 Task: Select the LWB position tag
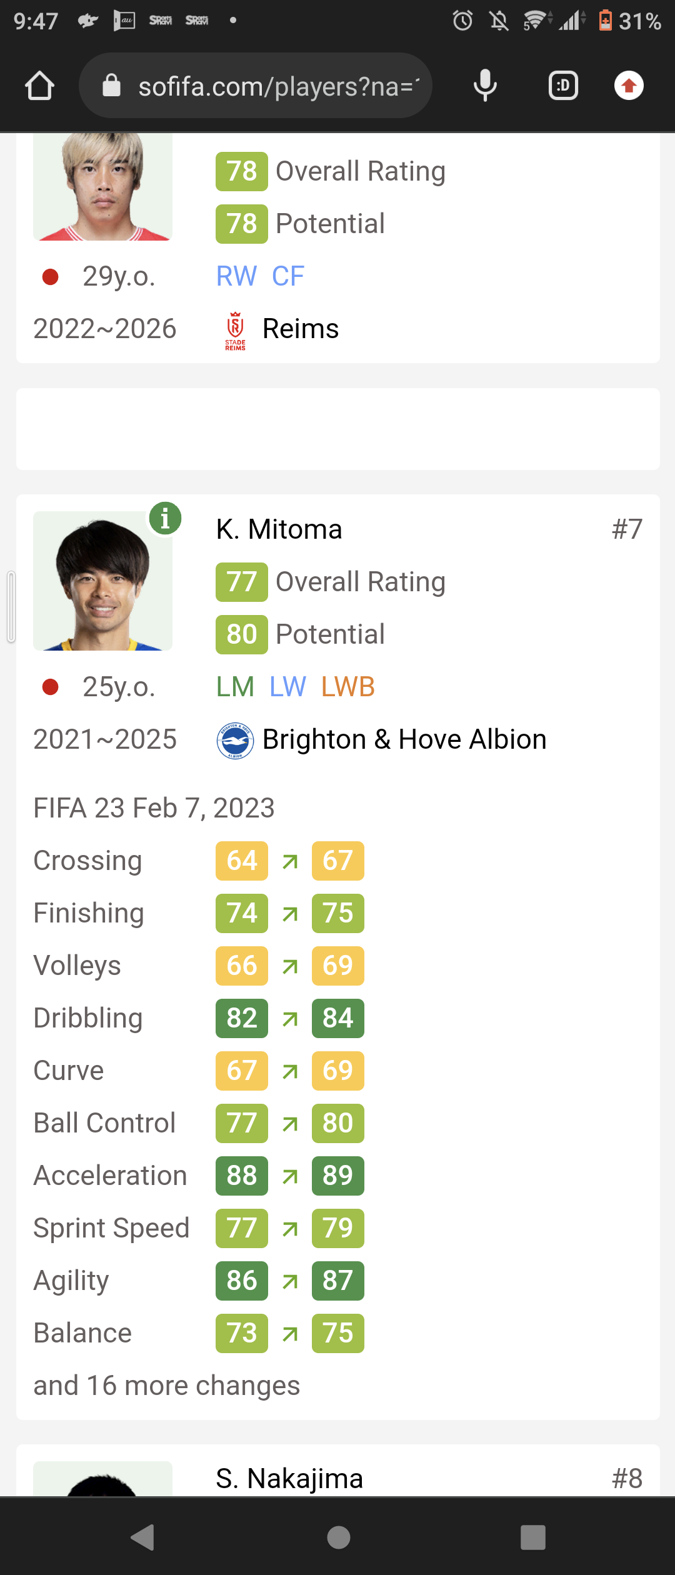pos(348,687)
